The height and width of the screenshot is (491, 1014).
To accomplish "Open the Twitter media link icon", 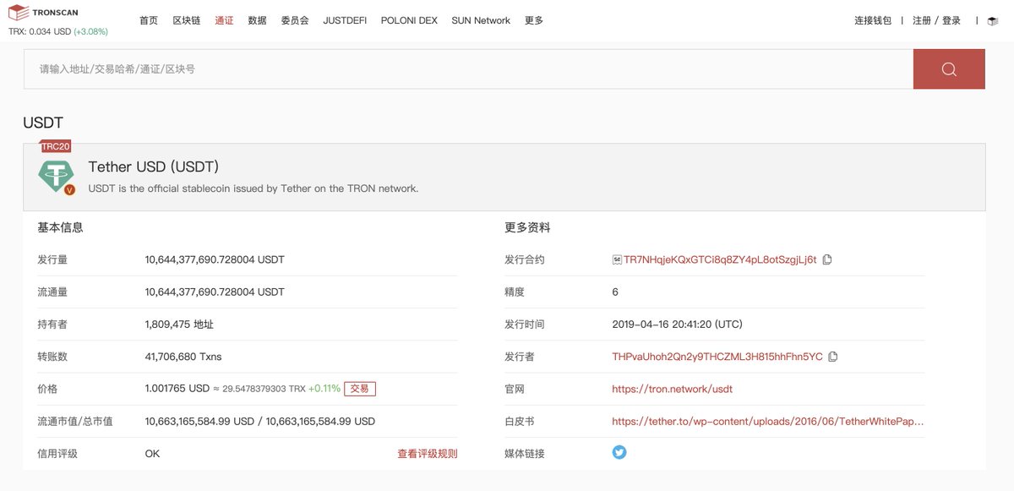I will 619,452.
